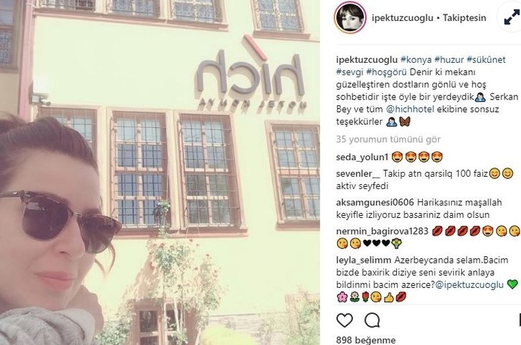521x345 pixels.
Task: Open commenter sevenler__ profile
Action: [358, 174]
